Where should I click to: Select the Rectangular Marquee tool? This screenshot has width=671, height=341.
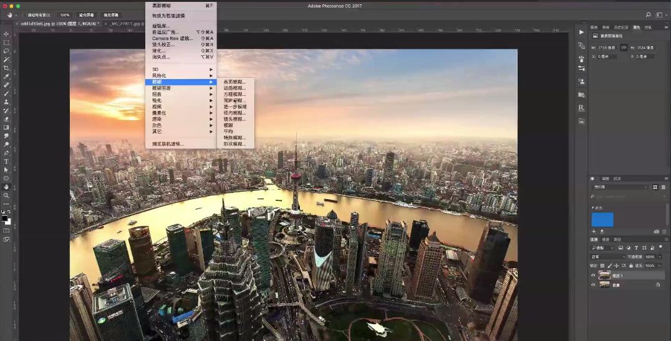[x=6, y=43]
